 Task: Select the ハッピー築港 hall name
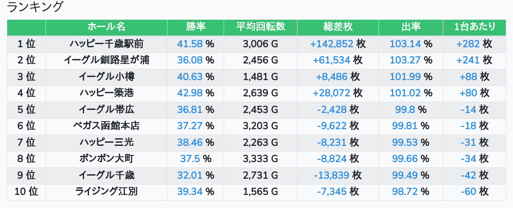[106, 93]
